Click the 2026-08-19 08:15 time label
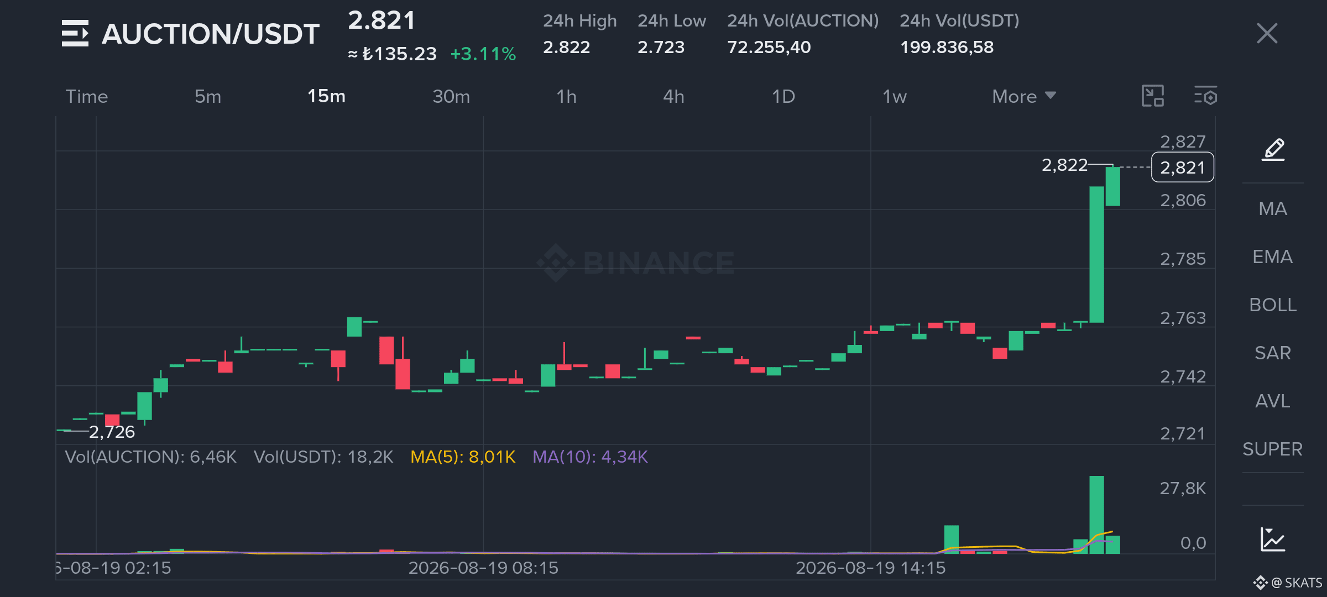Viewport: 1327px width, 597px height. click(x=483, y=568)
